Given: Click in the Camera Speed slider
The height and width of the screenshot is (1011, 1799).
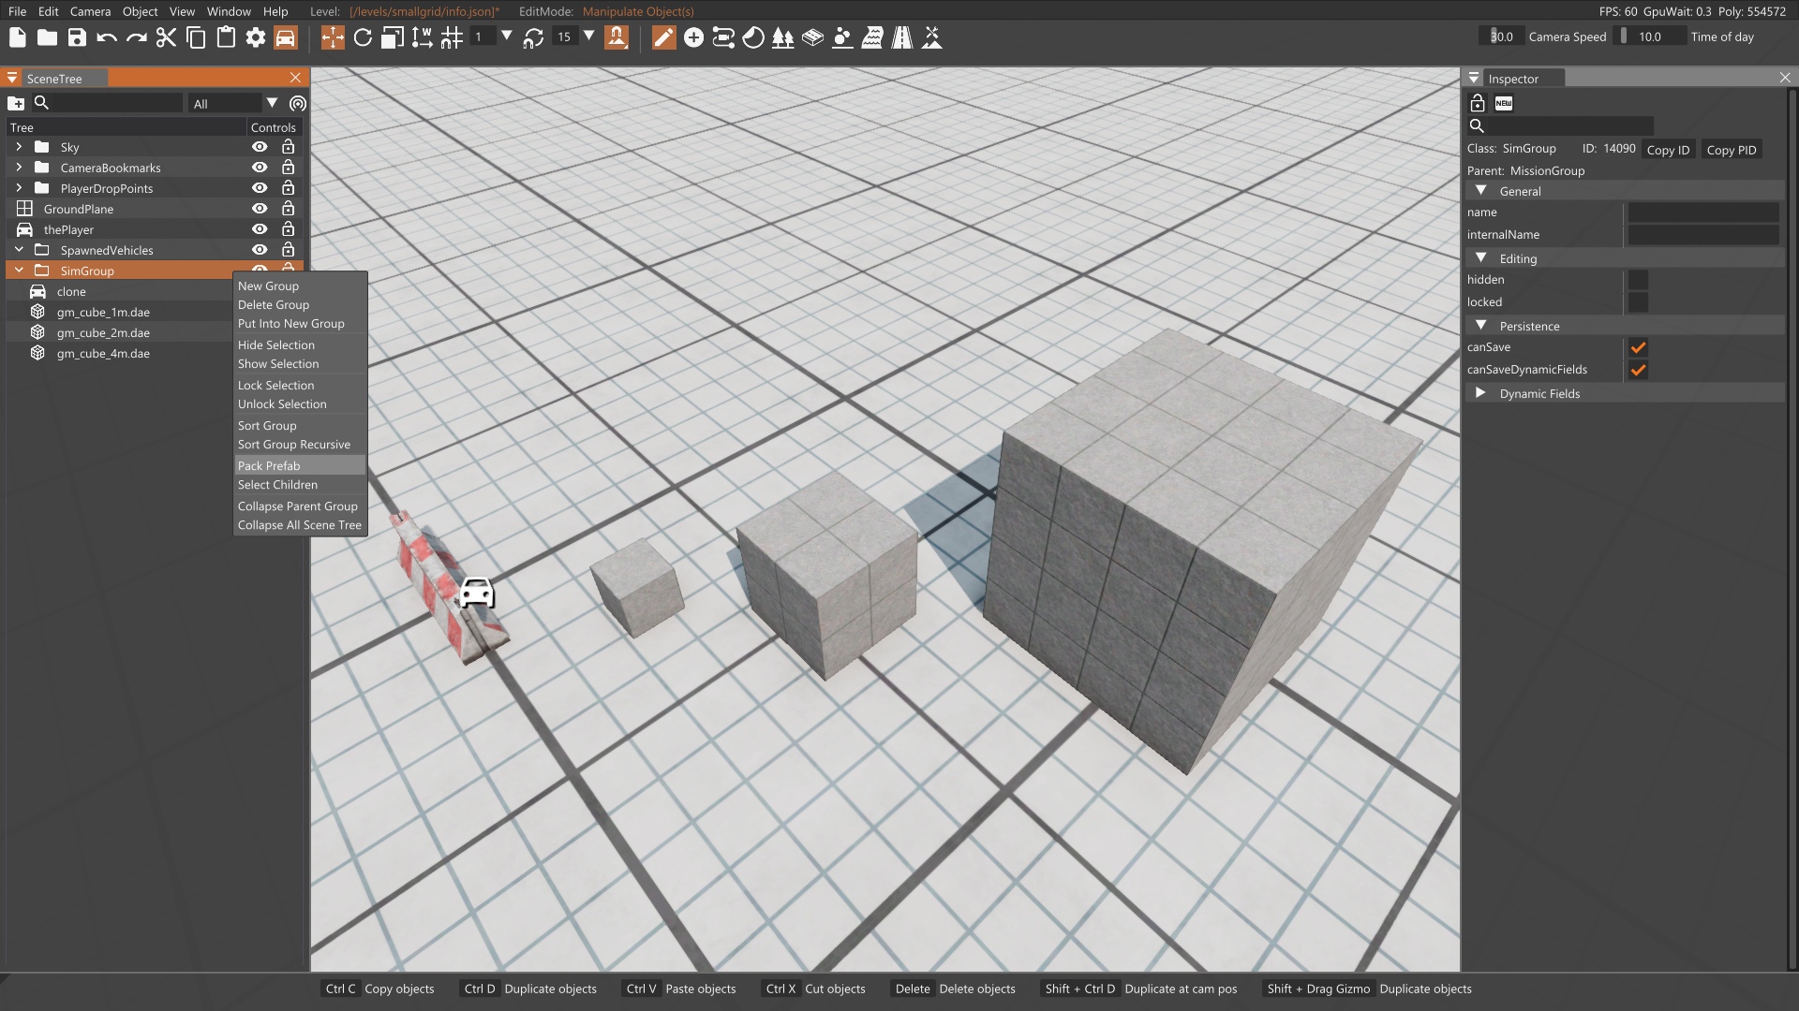Looking at the screenshot, I should [x=1501, y=37].
